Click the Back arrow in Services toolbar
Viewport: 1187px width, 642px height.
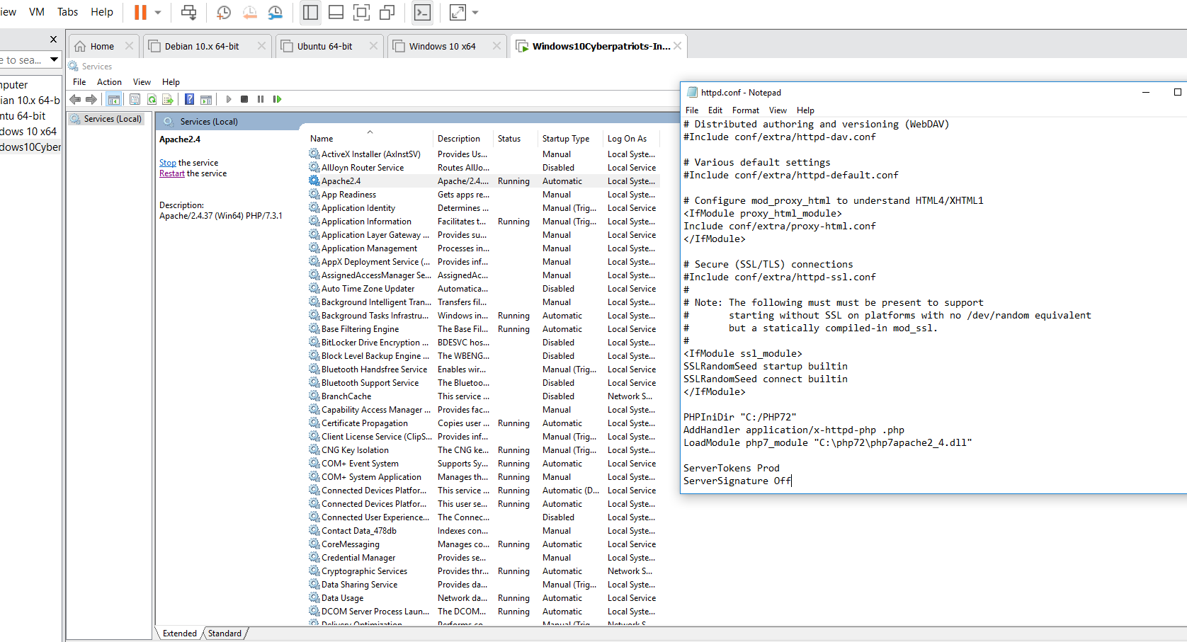point(75,99)
